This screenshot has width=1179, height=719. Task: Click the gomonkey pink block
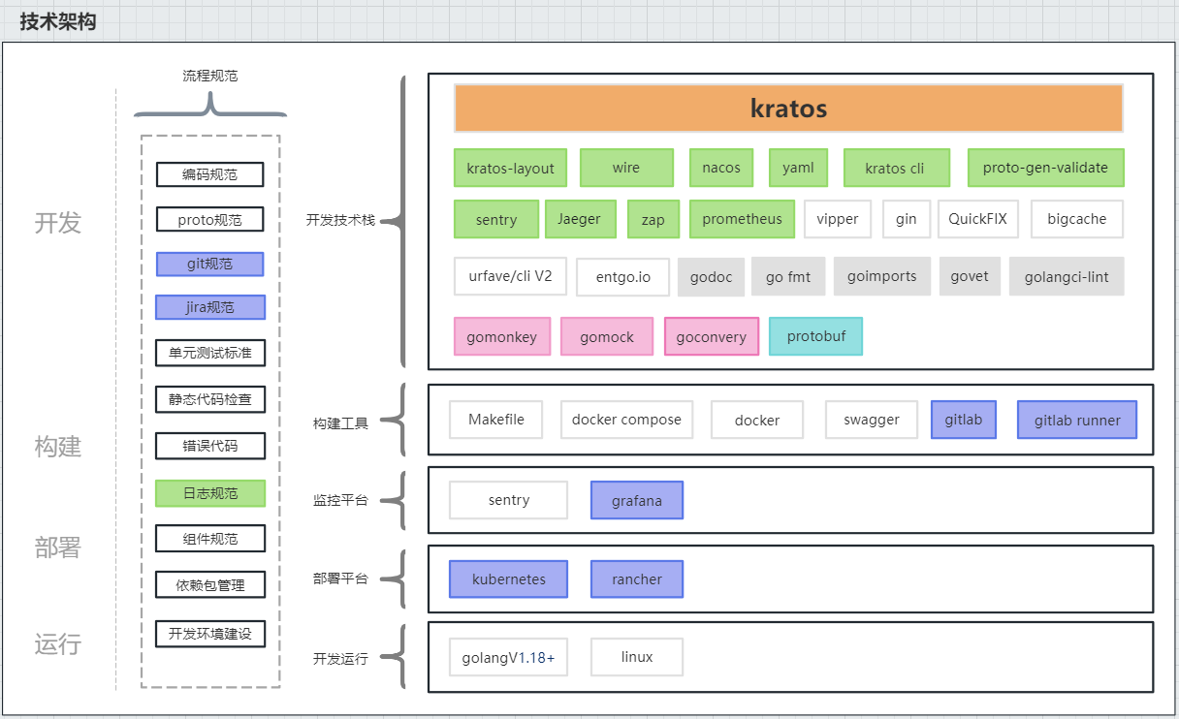(502, 336)
